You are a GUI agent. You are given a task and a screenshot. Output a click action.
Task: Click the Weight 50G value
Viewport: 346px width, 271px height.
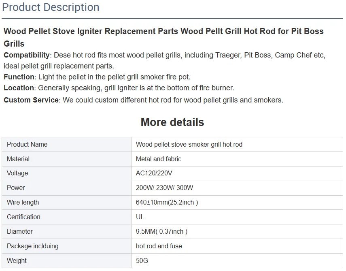click(142, 260)
